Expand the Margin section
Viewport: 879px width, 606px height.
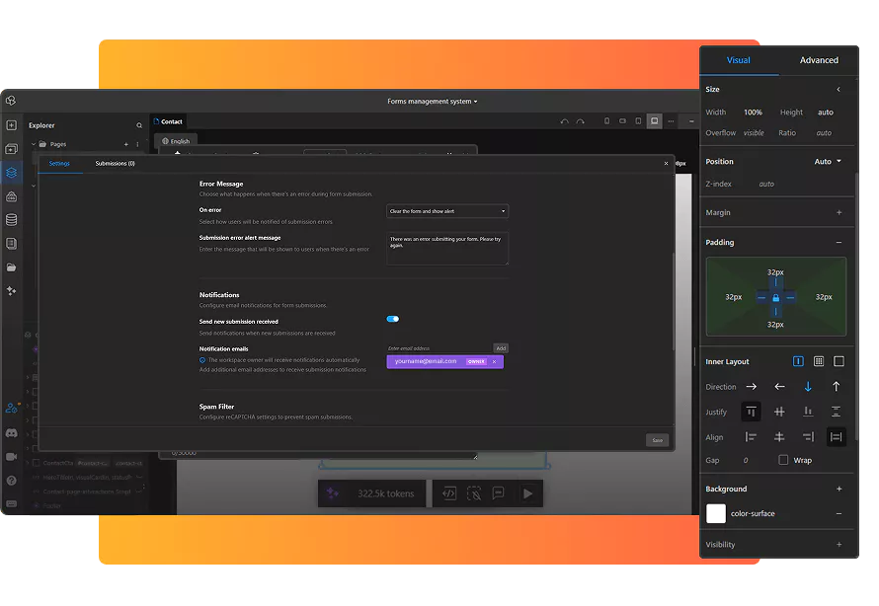[x=839, y=212]
